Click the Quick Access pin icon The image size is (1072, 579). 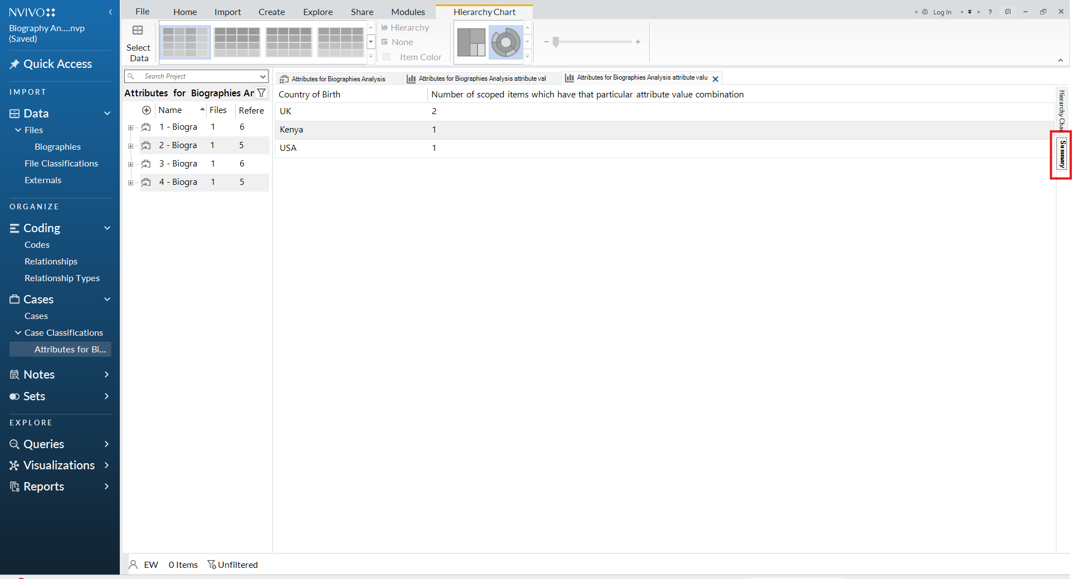point(14,64)
